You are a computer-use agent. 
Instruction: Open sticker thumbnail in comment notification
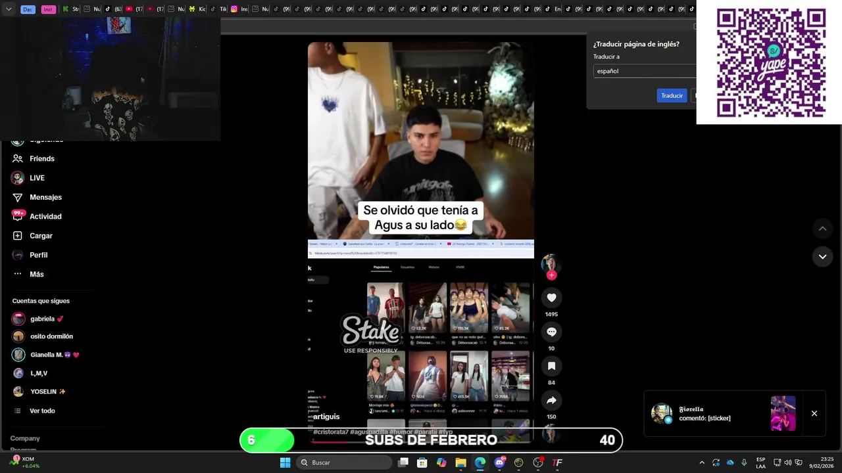coord(783,413)
